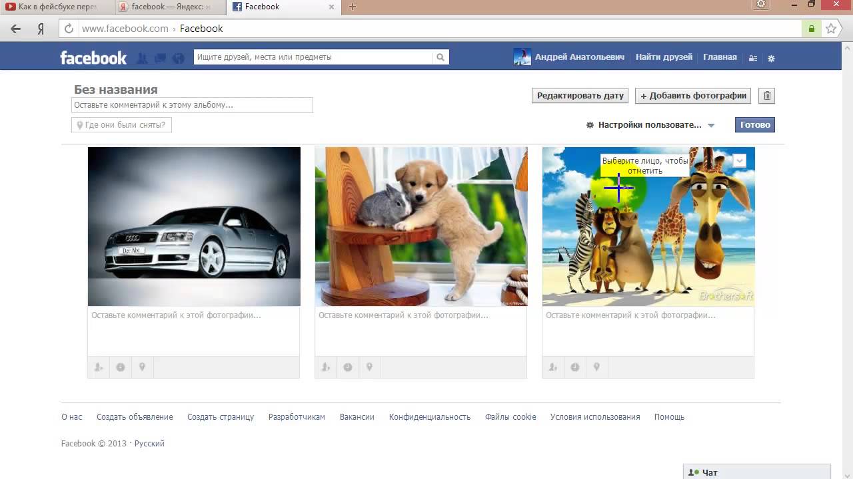Open Андрей Анатольевич profile link
Screen dimensions: 853x479
[x=579, y=57]
